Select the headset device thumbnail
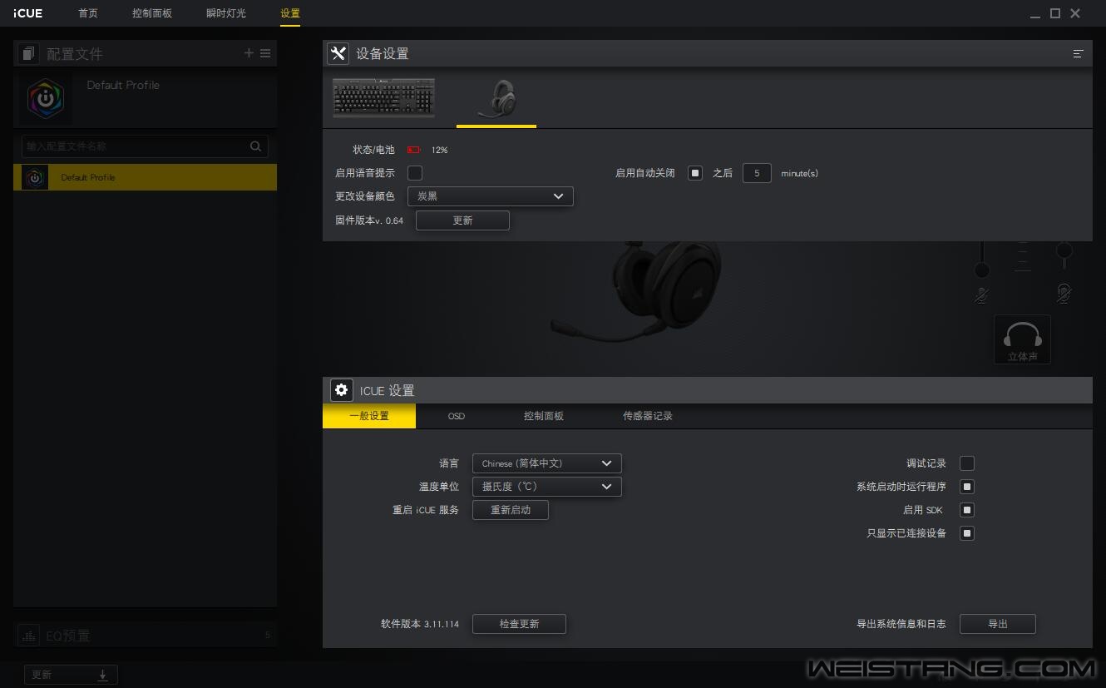This screenshot has height=688, width=1106. (x=496, y=100)
